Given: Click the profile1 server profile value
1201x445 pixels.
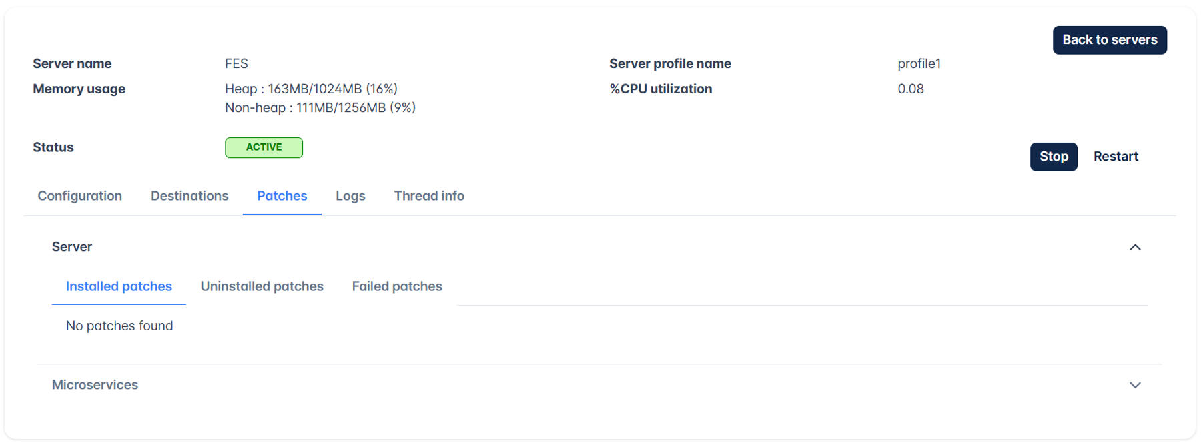Looking at the screenshot, I should [919, 63].
